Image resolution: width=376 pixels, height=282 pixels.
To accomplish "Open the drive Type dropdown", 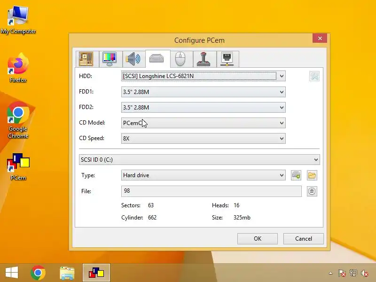I will [204, 175].
